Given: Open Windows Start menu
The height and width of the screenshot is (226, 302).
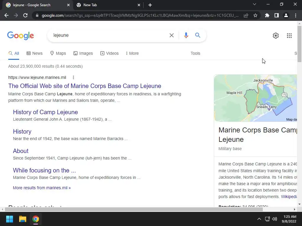Looking at the screenshot, I should (x=9, y=219).
